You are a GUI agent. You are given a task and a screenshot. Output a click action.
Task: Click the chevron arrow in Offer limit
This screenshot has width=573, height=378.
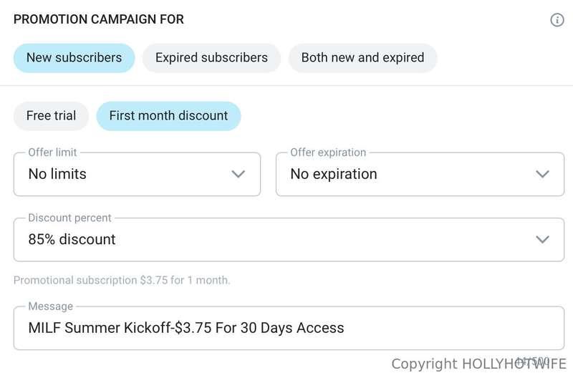click(x=239, y=174)
